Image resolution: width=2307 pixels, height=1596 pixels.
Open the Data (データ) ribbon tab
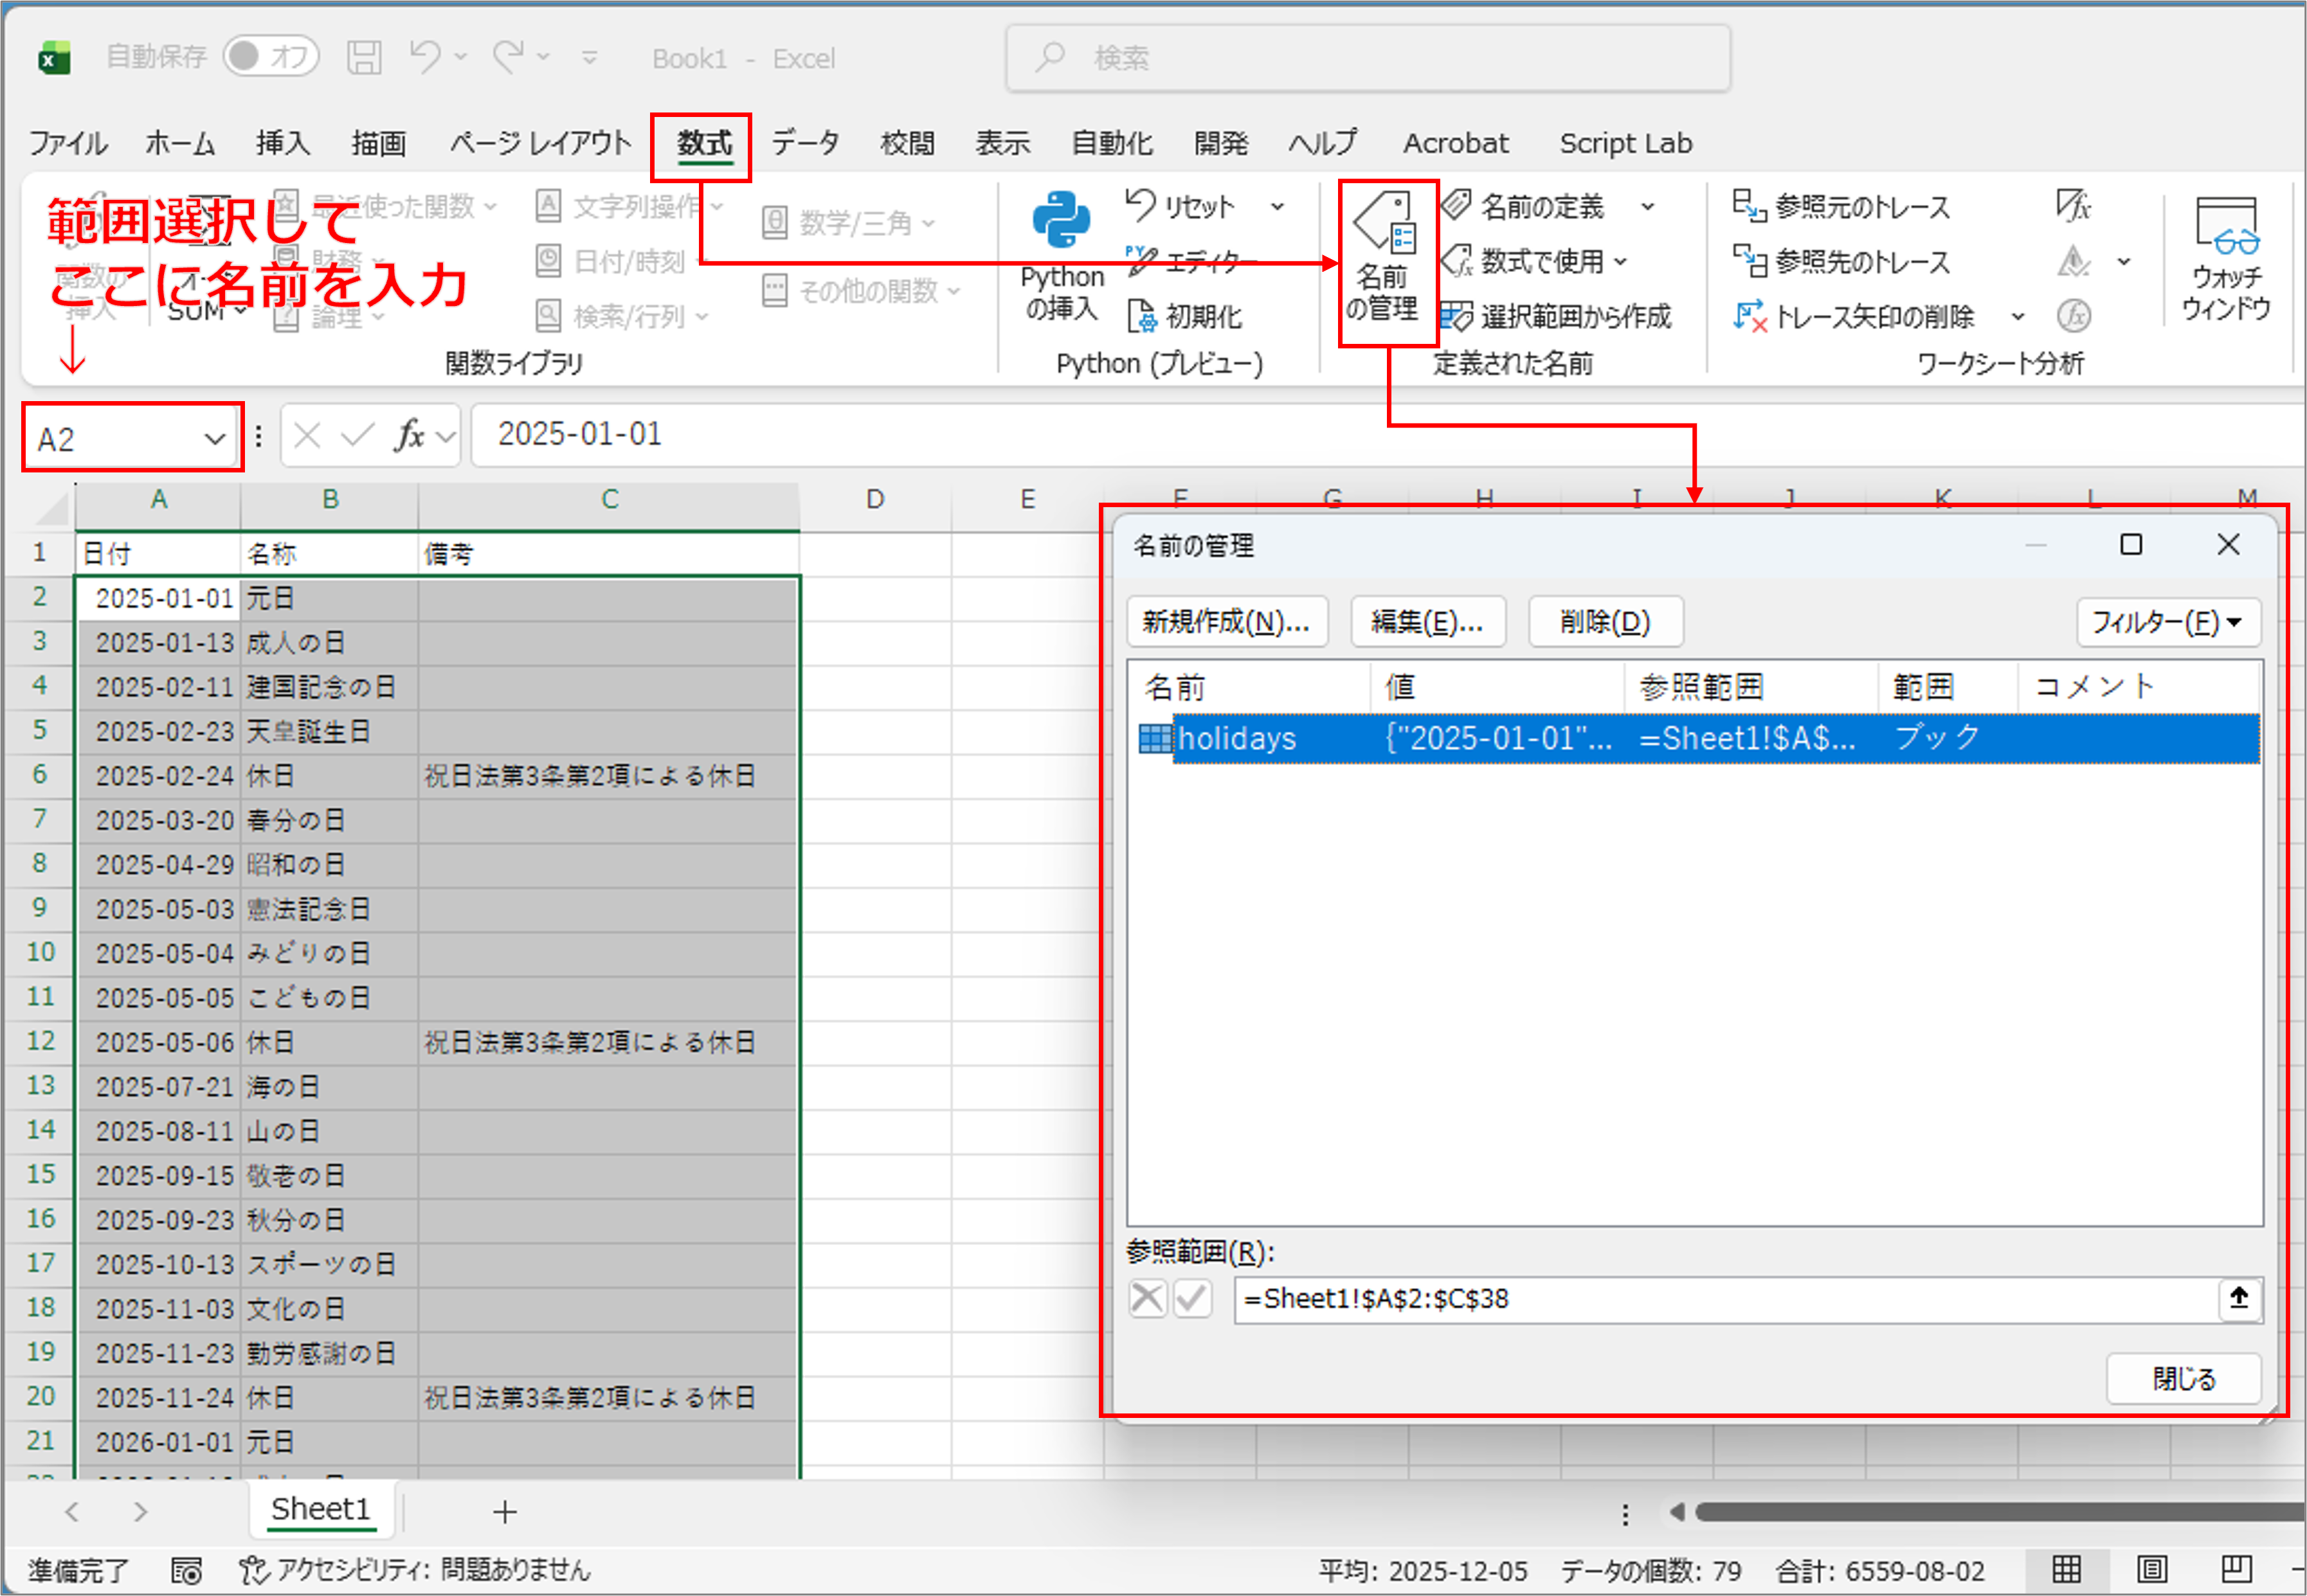click(804, 143)
